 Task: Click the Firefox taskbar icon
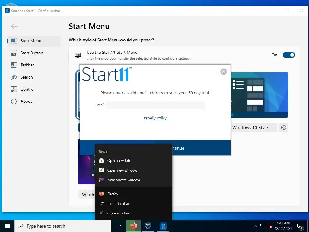pos(134,226)
